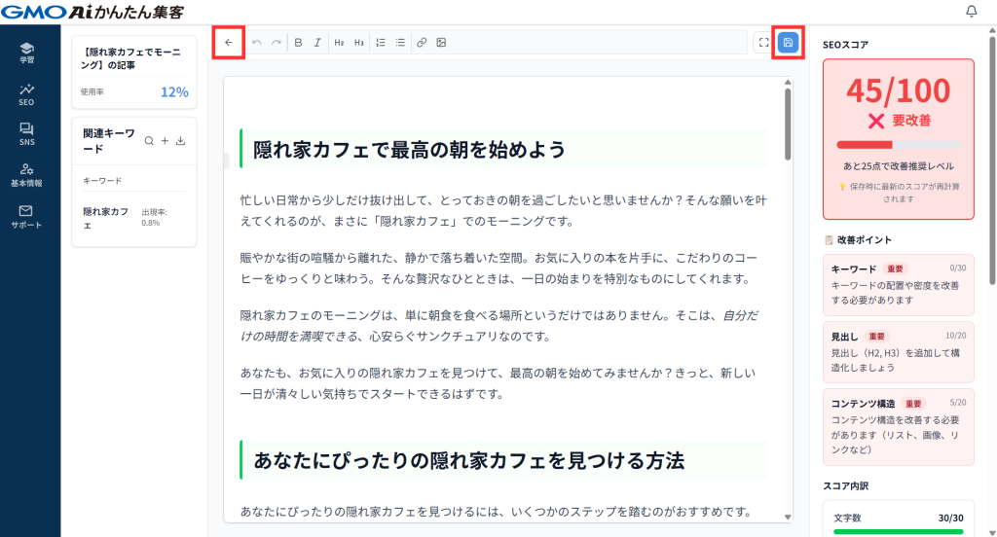Save the article with the blue save icon
The image size is (997, 537).
(788, 43)
